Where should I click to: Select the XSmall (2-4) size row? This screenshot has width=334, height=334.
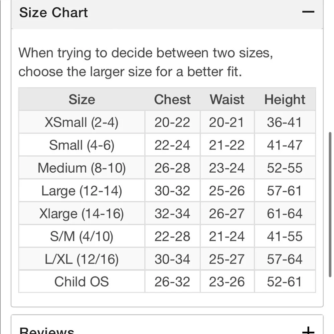pyautogui.click(x=167, y=122)
